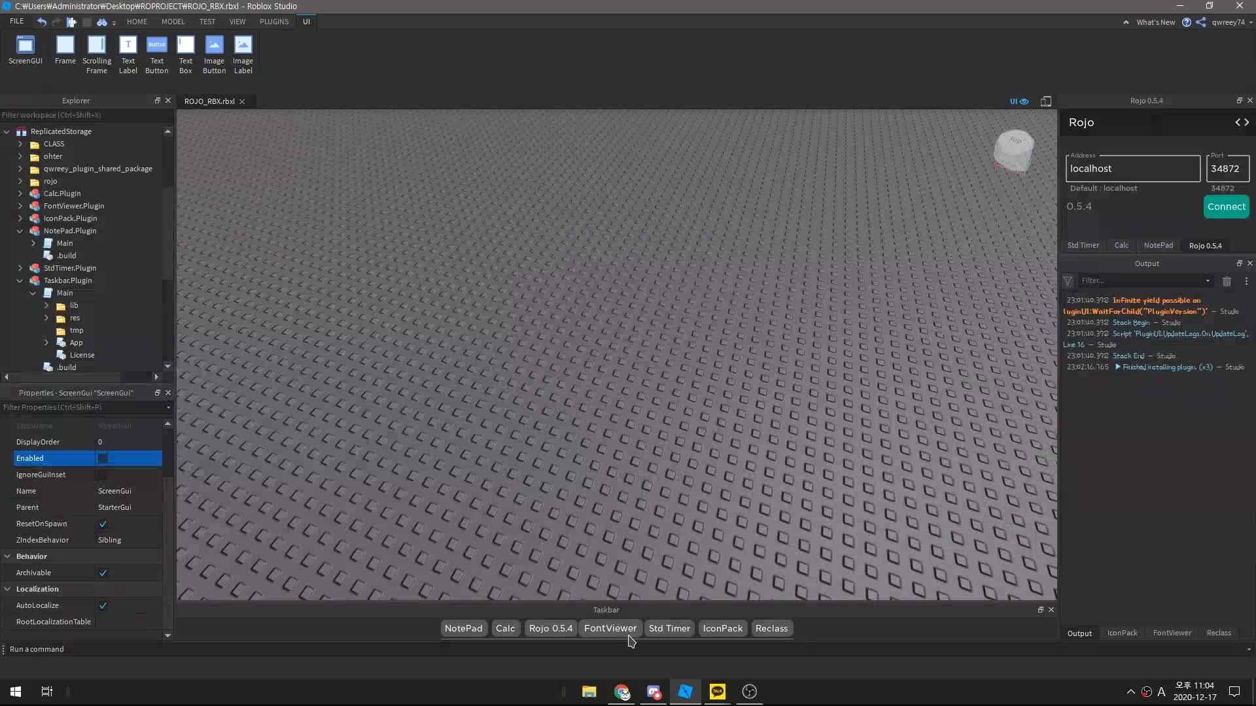
Task: Close the ROJO_RBX.rbxl document tab
Action: pyautogui.click(x=242, y=101)
